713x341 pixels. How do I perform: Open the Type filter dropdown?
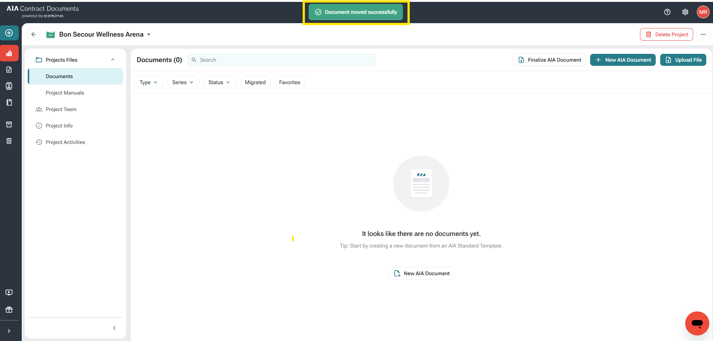point(149,82)
